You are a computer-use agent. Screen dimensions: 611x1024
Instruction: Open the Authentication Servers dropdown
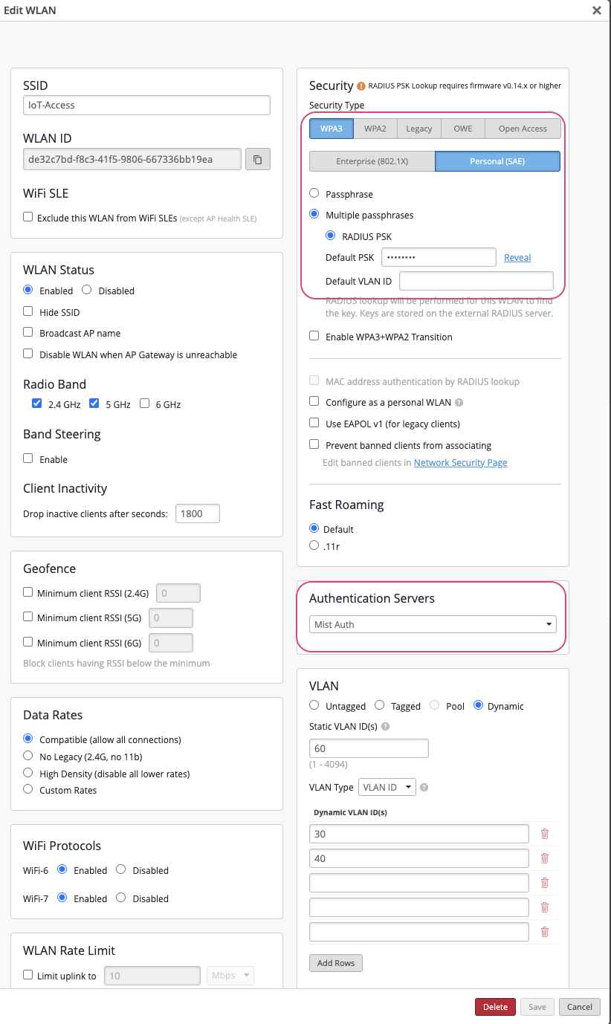pyautogui.click(x=433, y=624)
